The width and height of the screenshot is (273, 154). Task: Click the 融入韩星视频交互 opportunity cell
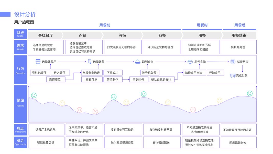tap(123, 142)
